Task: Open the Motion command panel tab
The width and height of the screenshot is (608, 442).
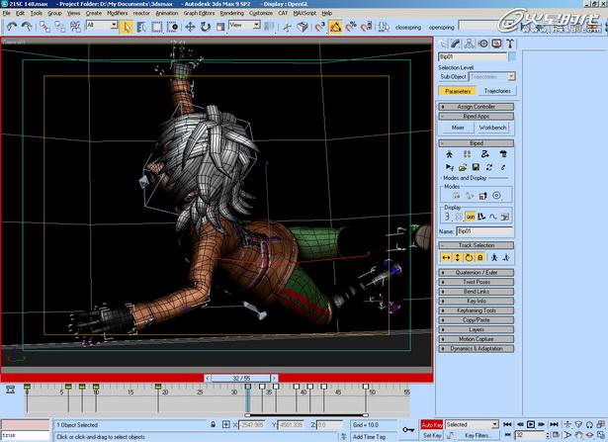Action: click(x=482, y=44)
